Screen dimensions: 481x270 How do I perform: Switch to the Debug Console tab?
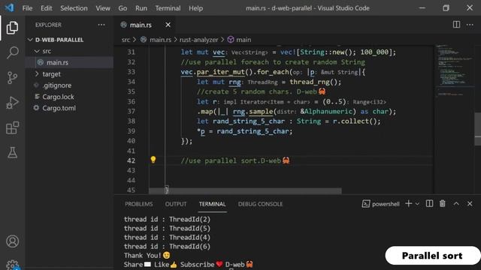[x=260, y=204]
